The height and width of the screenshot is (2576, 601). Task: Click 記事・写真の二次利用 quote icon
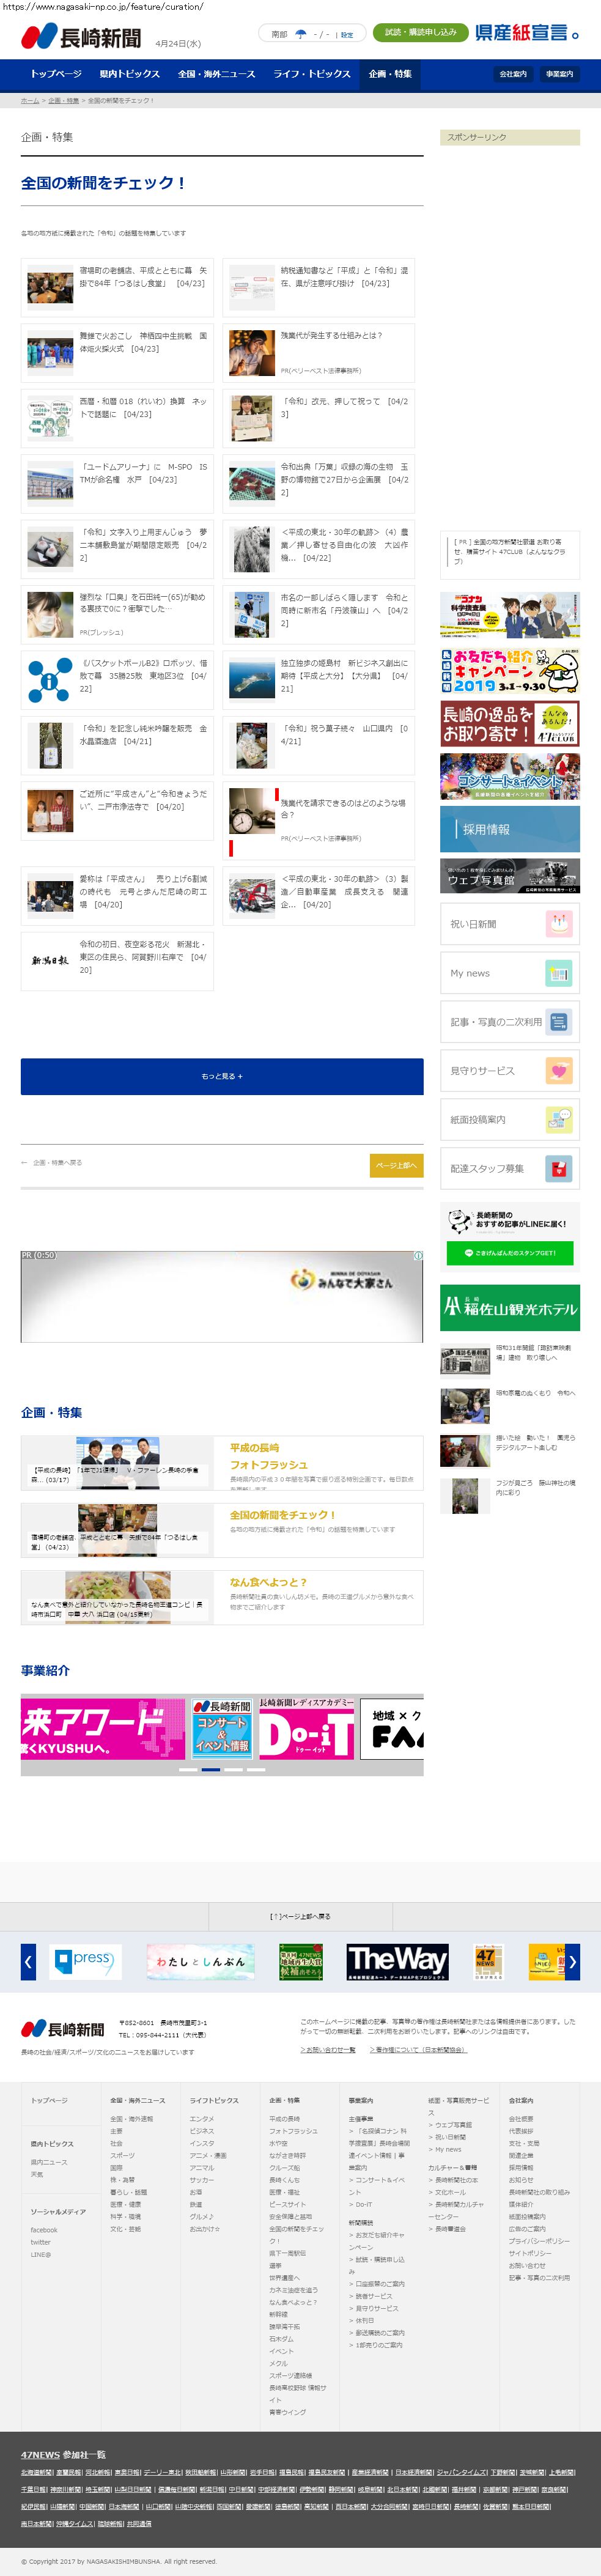click(559, 1021)
